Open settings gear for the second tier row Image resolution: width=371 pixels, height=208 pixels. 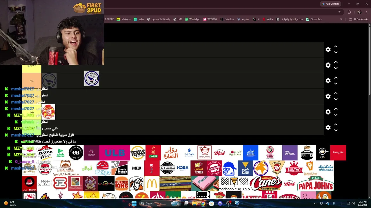328,65
